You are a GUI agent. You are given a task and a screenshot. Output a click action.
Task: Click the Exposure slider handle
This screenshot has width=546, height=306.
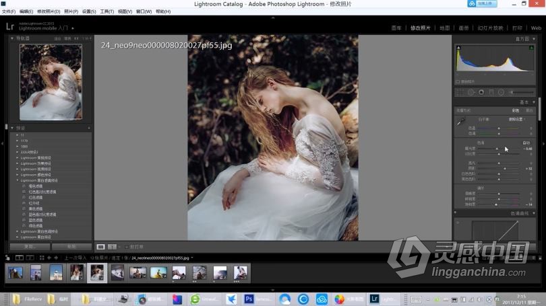click(x=497, y=149)
